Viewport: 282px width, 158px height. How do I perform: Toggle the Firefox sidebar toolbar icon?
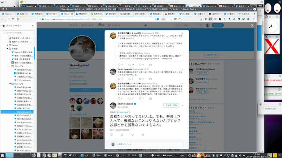[x=211, y=19]
